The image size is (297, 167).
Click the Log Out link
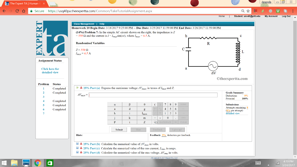point(286,16)
